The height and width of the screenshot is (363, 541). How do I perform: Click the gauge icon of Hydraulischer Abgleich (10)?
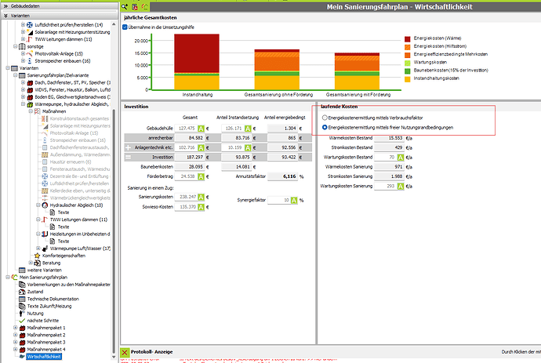click(45, 205)
